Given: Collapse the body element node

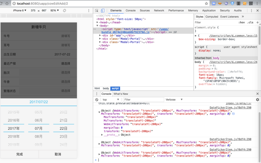Looking at the screenshot, I should (x=97, y=26).
